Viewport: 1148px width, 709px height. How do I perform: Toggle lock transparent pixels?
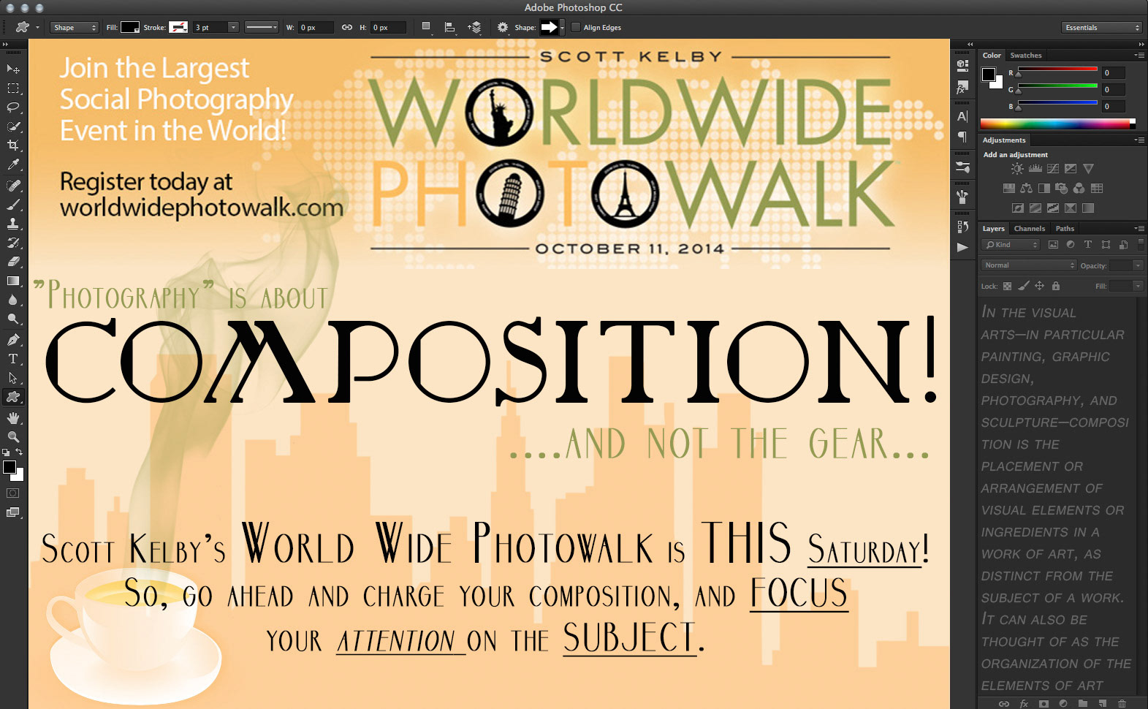click(1008, 287)
